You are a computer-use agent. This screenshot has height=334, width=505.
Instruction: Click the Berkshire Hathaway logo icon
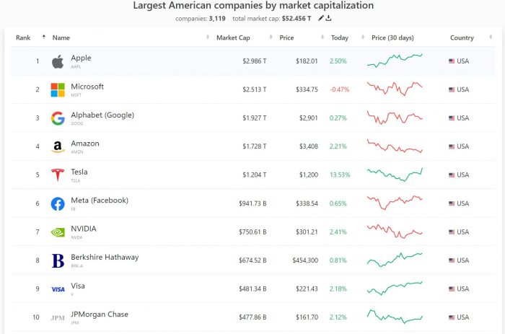(58, 260)
